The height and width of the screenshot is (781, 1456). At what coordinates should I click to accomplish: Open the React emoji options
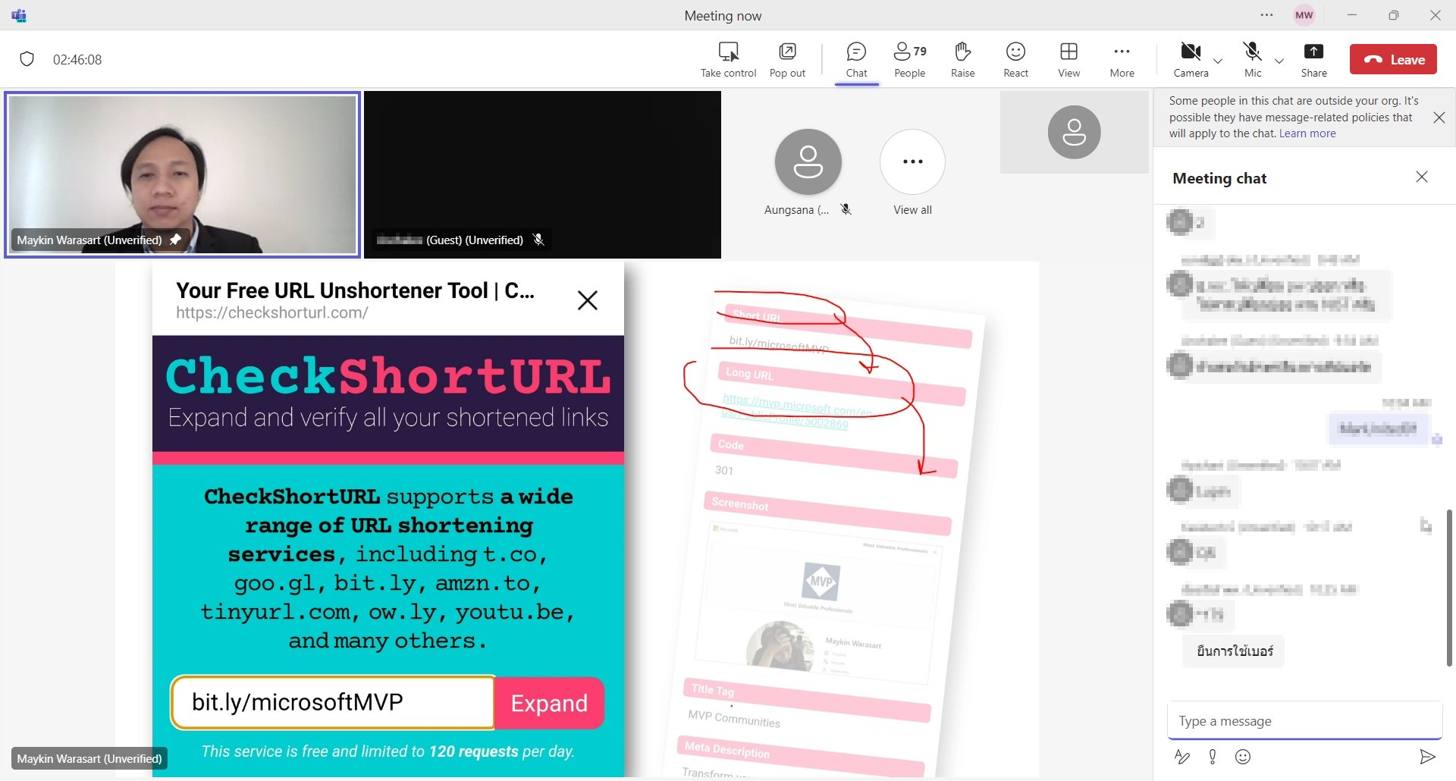pos(1015,60)
